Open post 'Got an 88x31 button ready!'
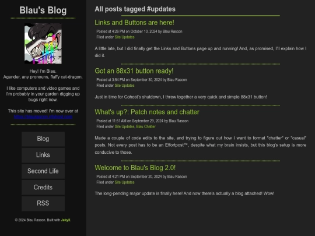This screenshot has height=236, width=315. tap(134, 71)
